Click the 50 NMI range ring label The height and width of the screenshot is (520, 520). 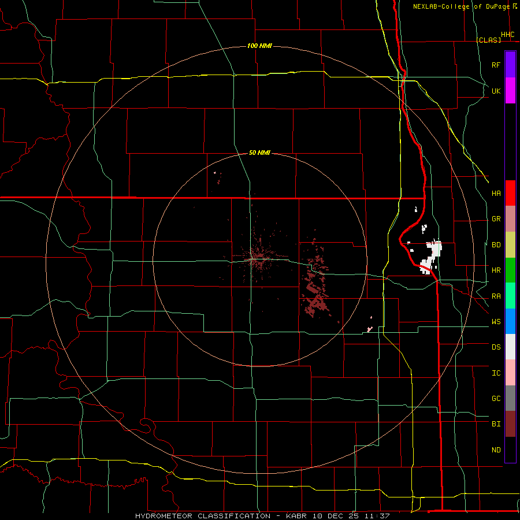[x=259, y=153]
